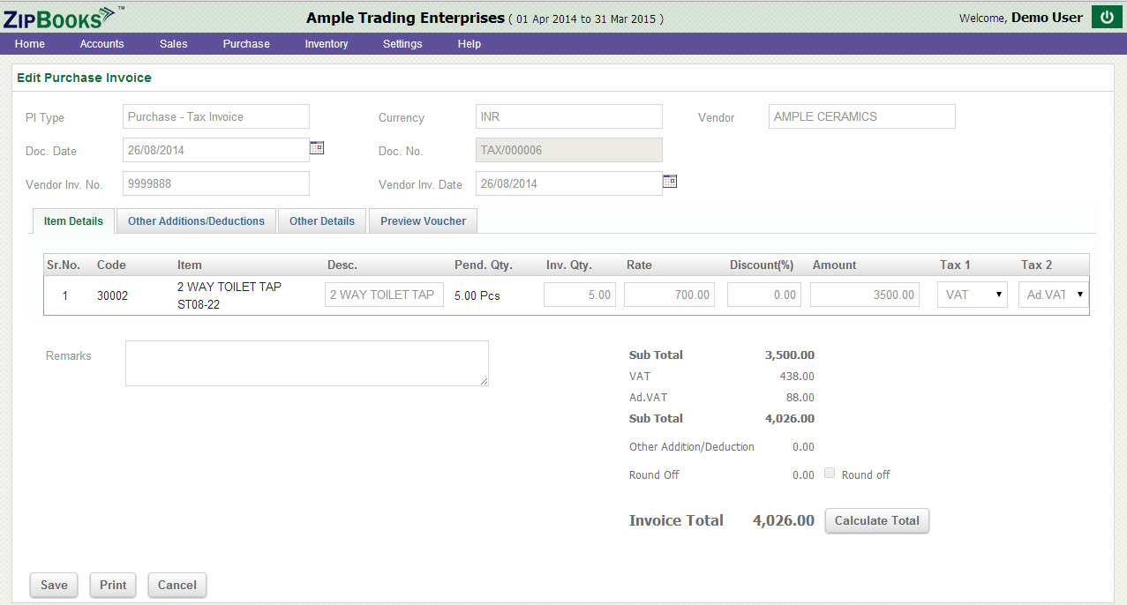1127x605 pixels.
Task: Click into the Remarks text area
Action: pyautogui.click(x=306, y=363)
